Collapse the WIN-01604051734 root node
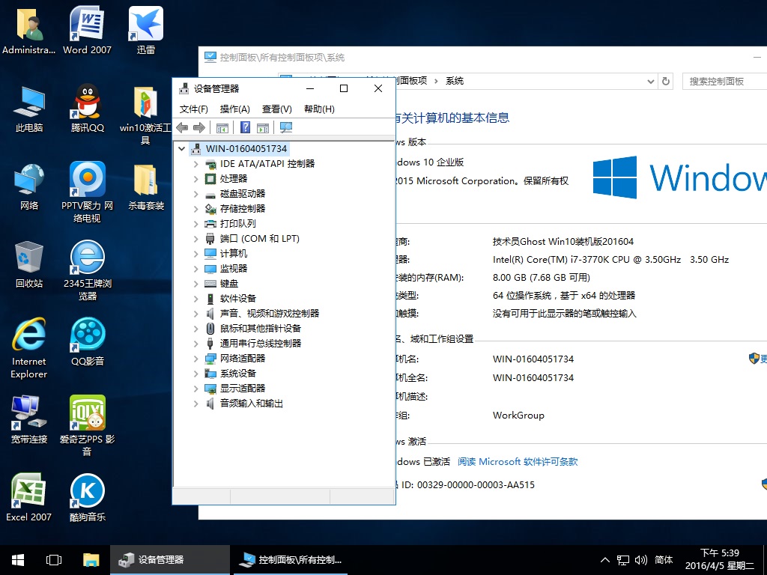Viewport: 767px width, 575px height. (x=181, y=149)
